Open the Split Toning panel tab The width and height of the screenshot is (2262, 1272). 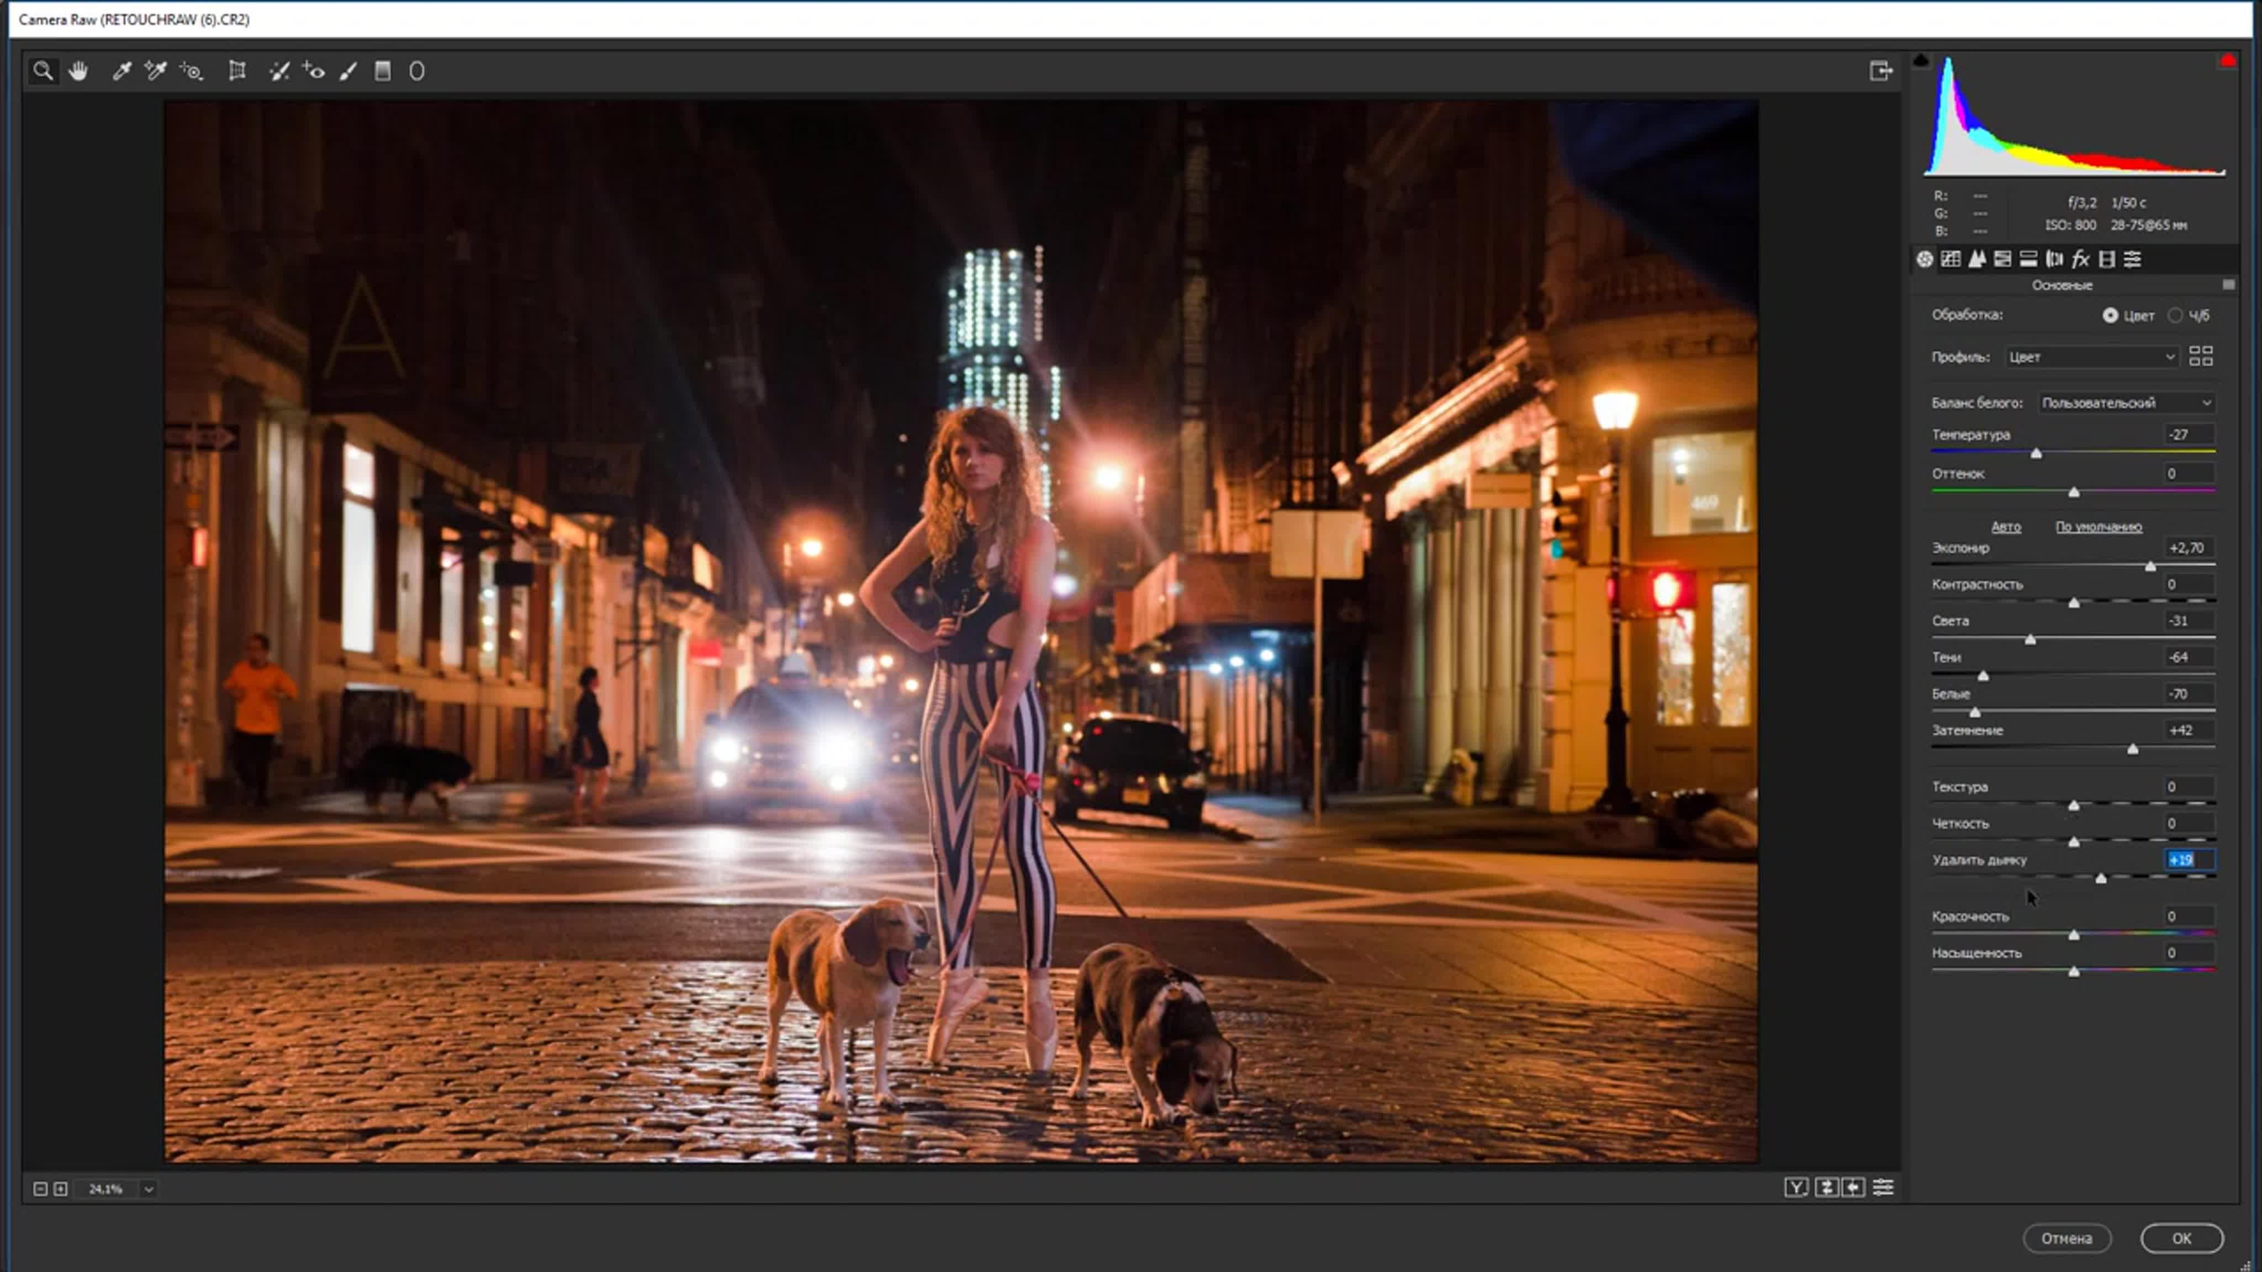(x=2028, y=259)
